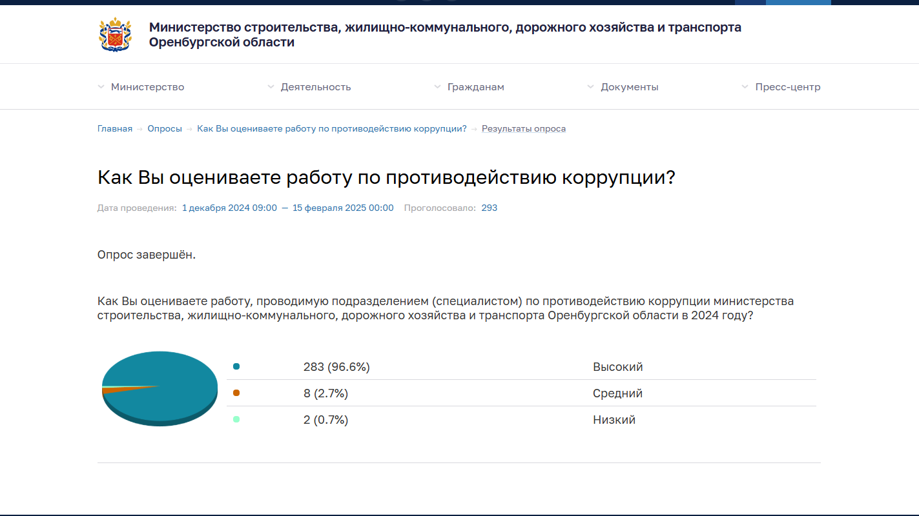Click the Результаты опроса breadcrumb
This screenshot has width=919, height=516.
(523, 128)
